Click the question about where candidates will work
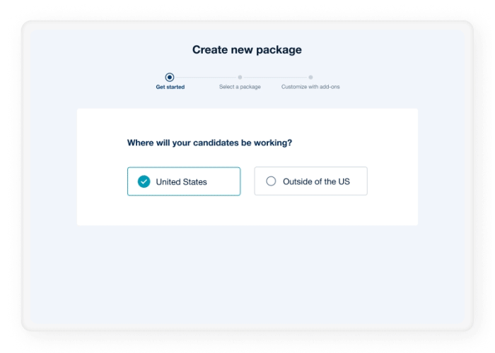Viewport: 495px width, 353px height. coord(209,143)
